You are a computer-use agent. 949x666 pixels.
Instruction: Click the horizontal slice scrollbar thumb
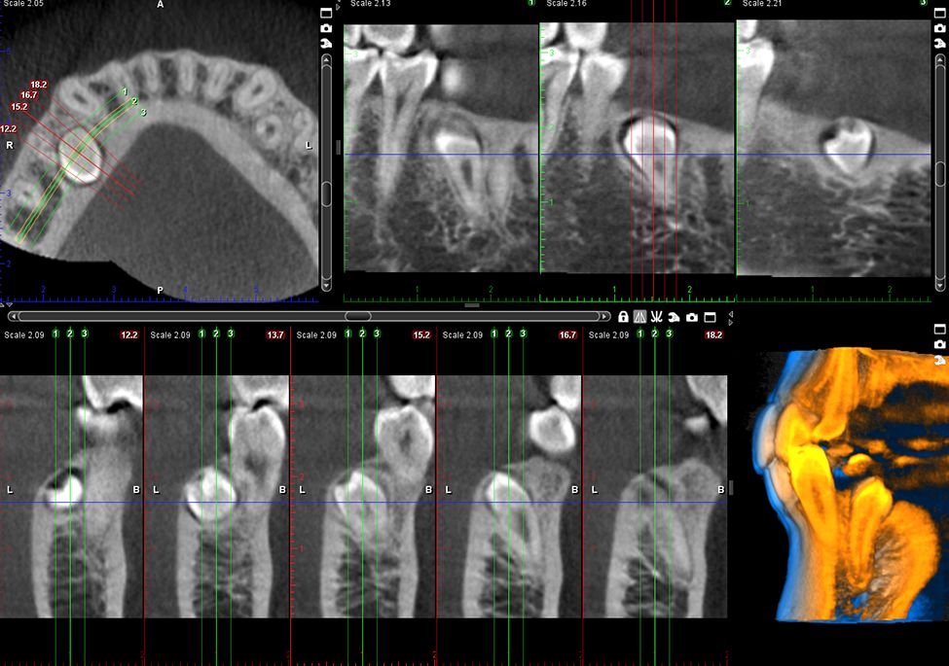357,316
